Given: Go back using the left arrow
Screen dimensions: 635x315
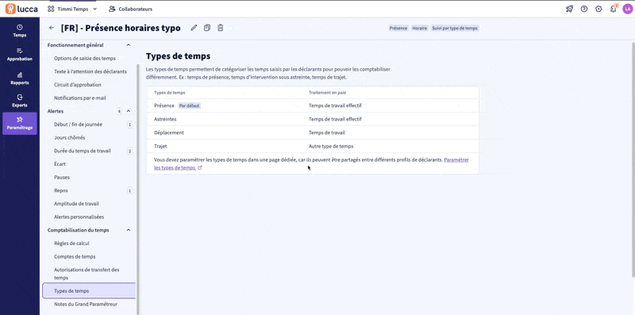Looking at the screenshot, I should [52, 28].
